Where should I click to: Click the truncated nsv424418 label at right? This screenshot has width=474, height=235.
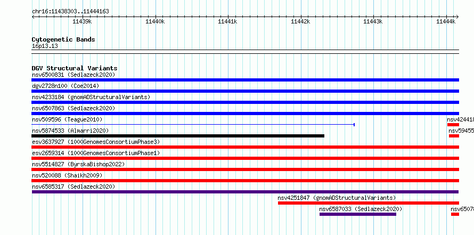460,119
